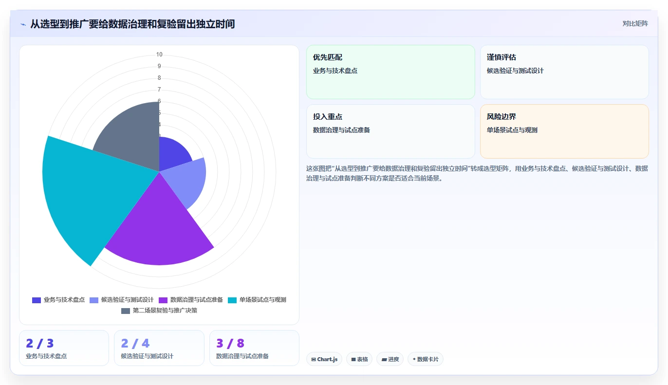
Task: Open the 风险边界 card
Action: coord(564,131)
